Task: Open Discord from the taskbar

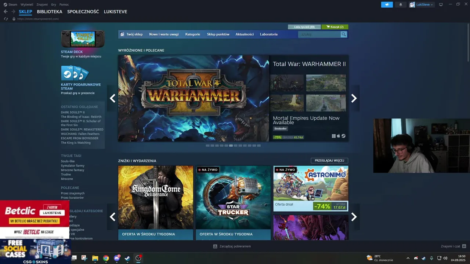Action: coord(117,258)
